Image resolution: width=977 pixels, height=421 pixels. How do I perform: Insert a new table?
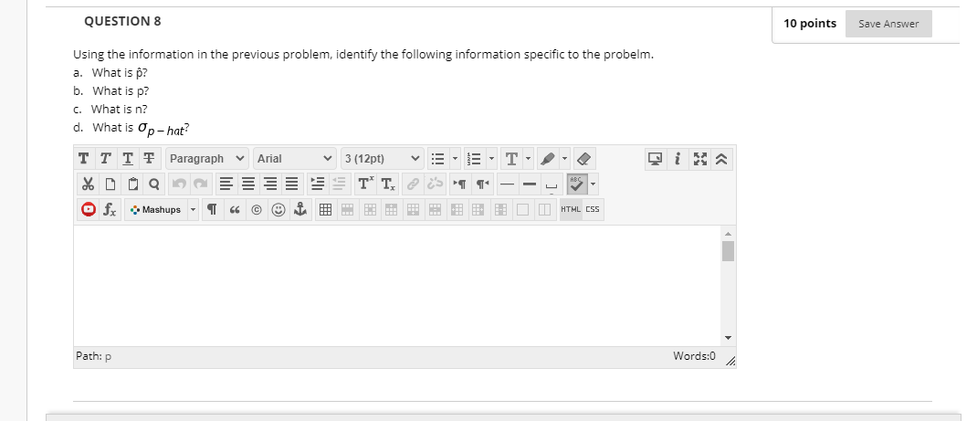(x=325, y=210)
